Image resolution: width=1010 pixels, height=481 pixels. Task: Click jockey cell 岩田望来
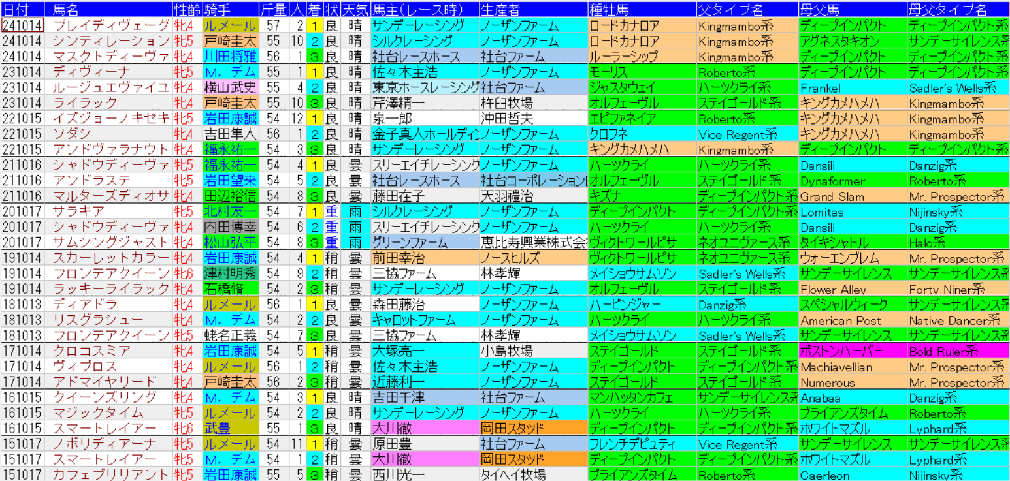(x=230, y=181)
